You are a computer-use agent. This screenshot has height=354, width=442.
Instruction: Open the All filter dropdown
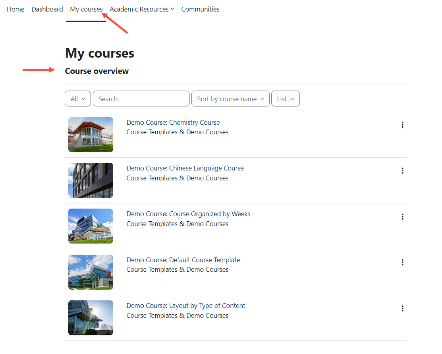coord(77,99)
